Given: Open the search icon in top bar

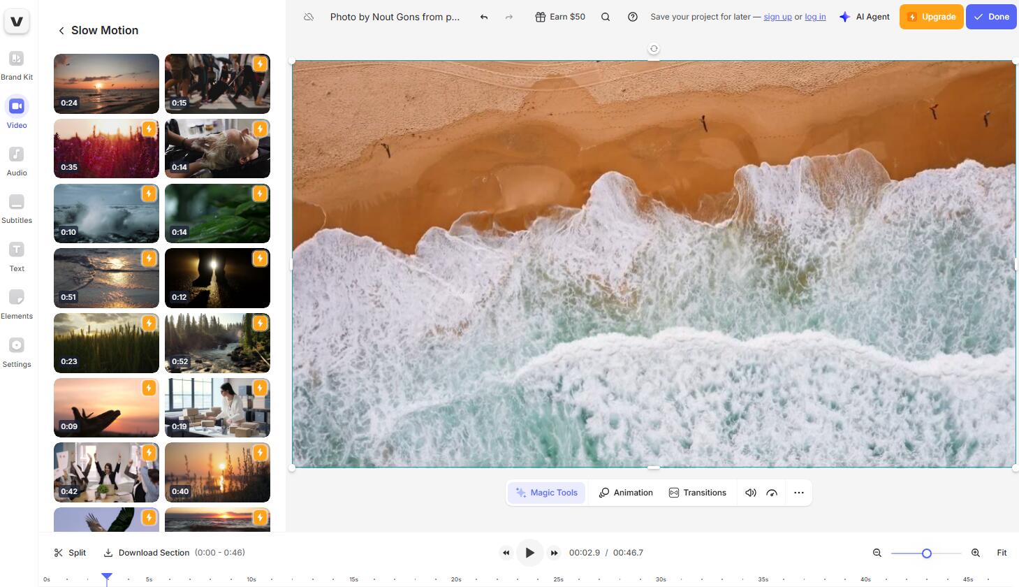Looking at the screenshot, I should (606, 17).
